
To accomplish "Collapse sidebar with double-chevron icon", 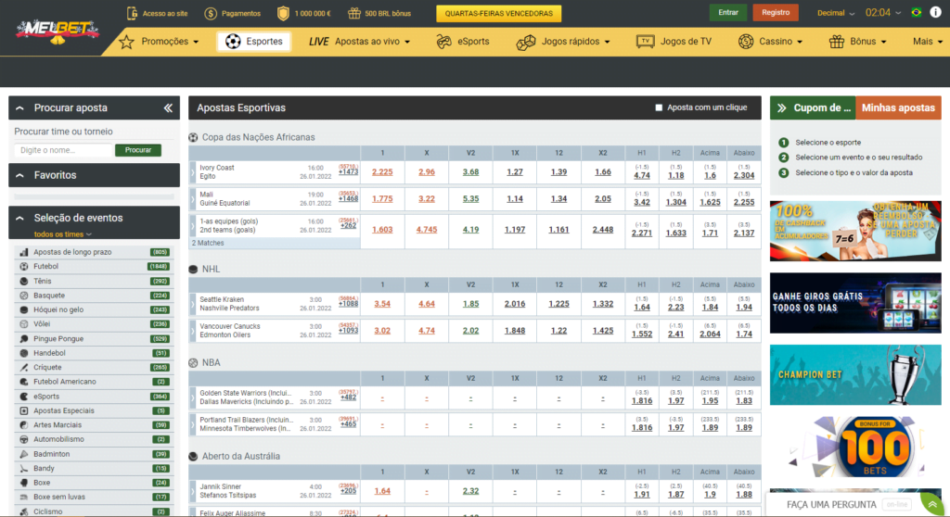I will (168, 108).
